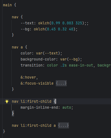
Task: Click the &:hover selector
Action: coord(28,77)
